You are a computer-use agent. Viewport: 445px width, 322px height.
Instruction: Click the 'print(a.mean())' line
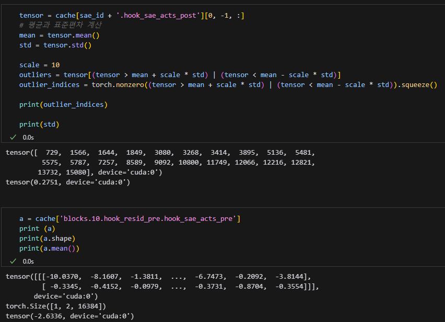pyautogui.click(x=50, y=249)
